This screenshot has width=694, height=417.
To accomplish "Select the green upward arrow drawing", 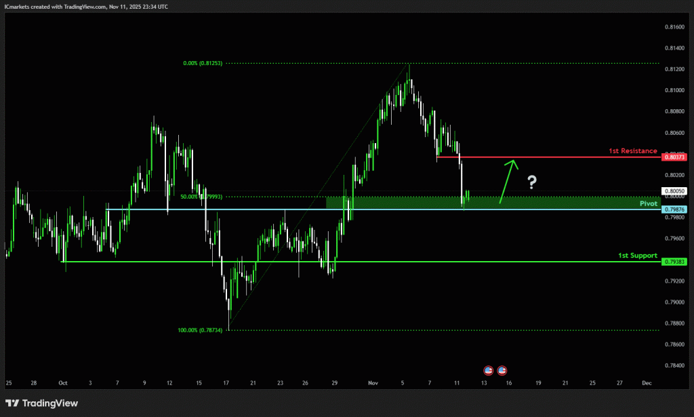I will (507, 181).
